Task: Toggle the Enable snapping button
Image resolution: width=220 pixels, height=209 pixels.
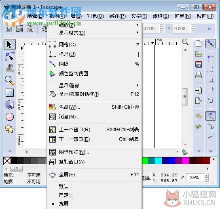Action: (211, 43)
